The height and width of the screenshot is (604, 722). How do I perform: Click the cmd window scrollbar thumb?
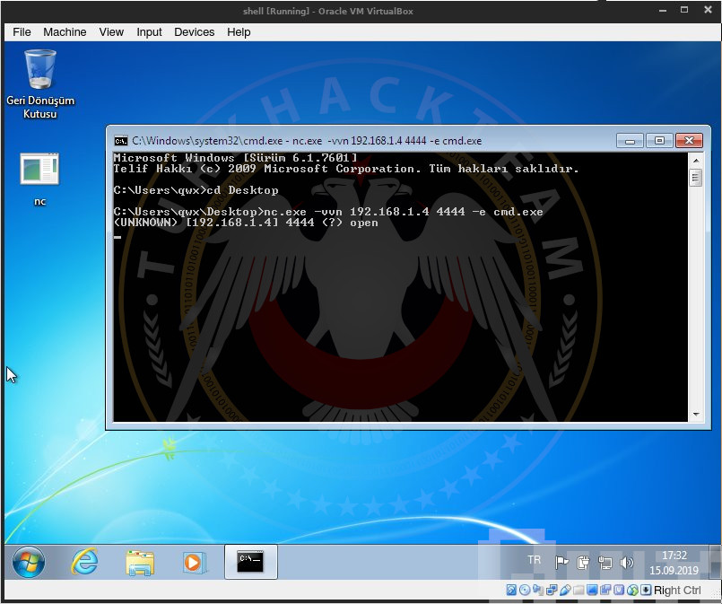coord(696,178)
